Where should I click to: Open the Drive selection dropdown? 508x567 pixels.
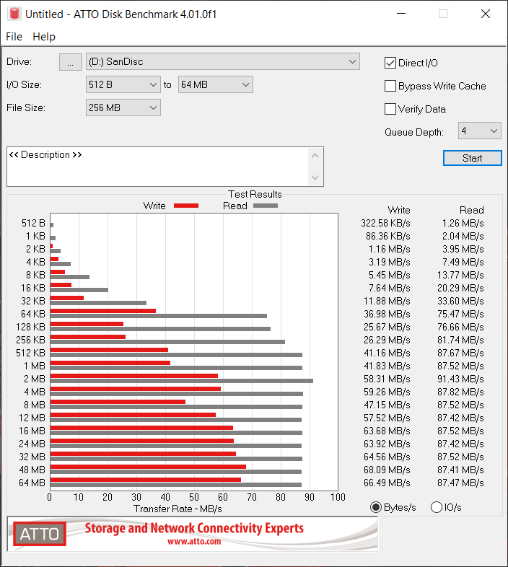(223, 61)
